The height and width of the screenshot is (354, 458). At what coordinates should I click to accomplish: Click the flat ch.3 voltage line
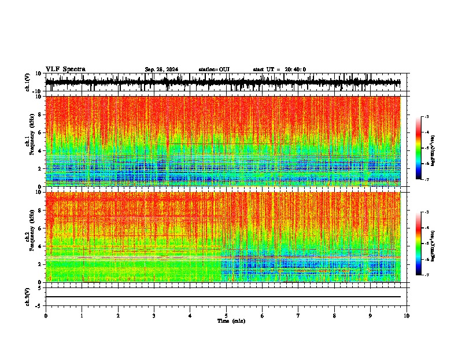pos(223,297)
